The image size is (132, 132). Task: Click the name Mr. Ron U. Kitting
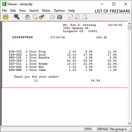79,25
